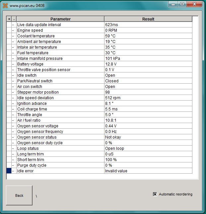Select the Ignition advance parameter

[60, 104]
